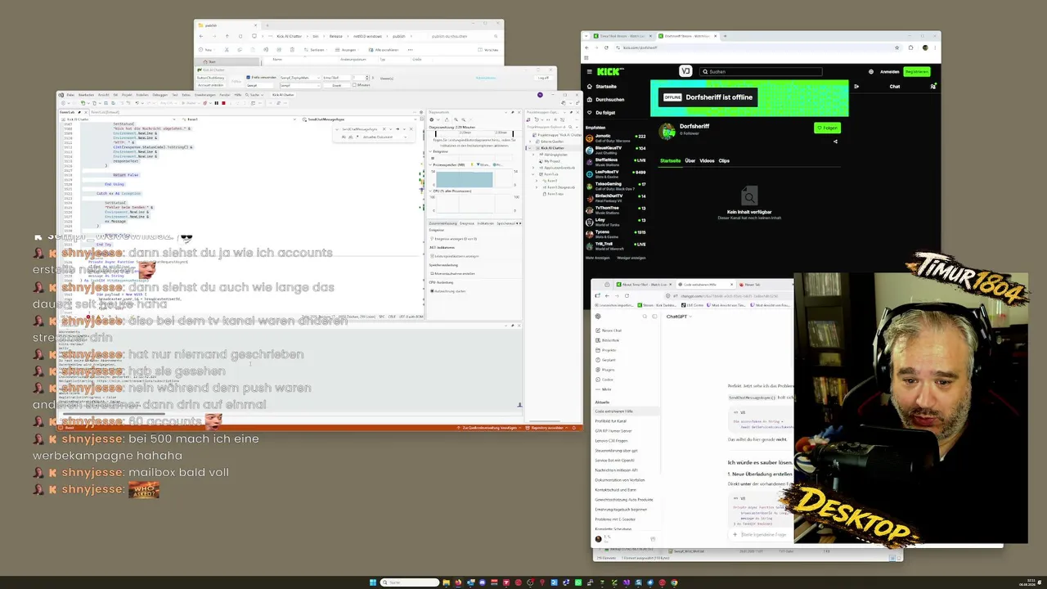1047x589 pixels.
Task: Toggle the Minuten checkbox in Kick AI Chatter
Action: pos(353,85)
